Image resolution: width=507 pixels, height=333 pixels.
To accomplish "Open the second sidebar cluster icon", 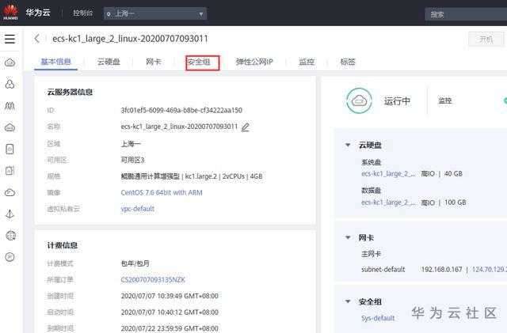I will 10,84.
